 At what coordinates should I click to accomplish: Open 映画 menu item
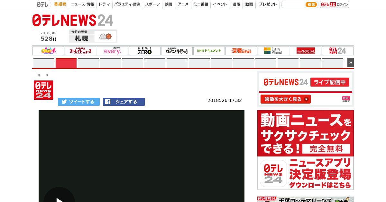coord(169,4)
